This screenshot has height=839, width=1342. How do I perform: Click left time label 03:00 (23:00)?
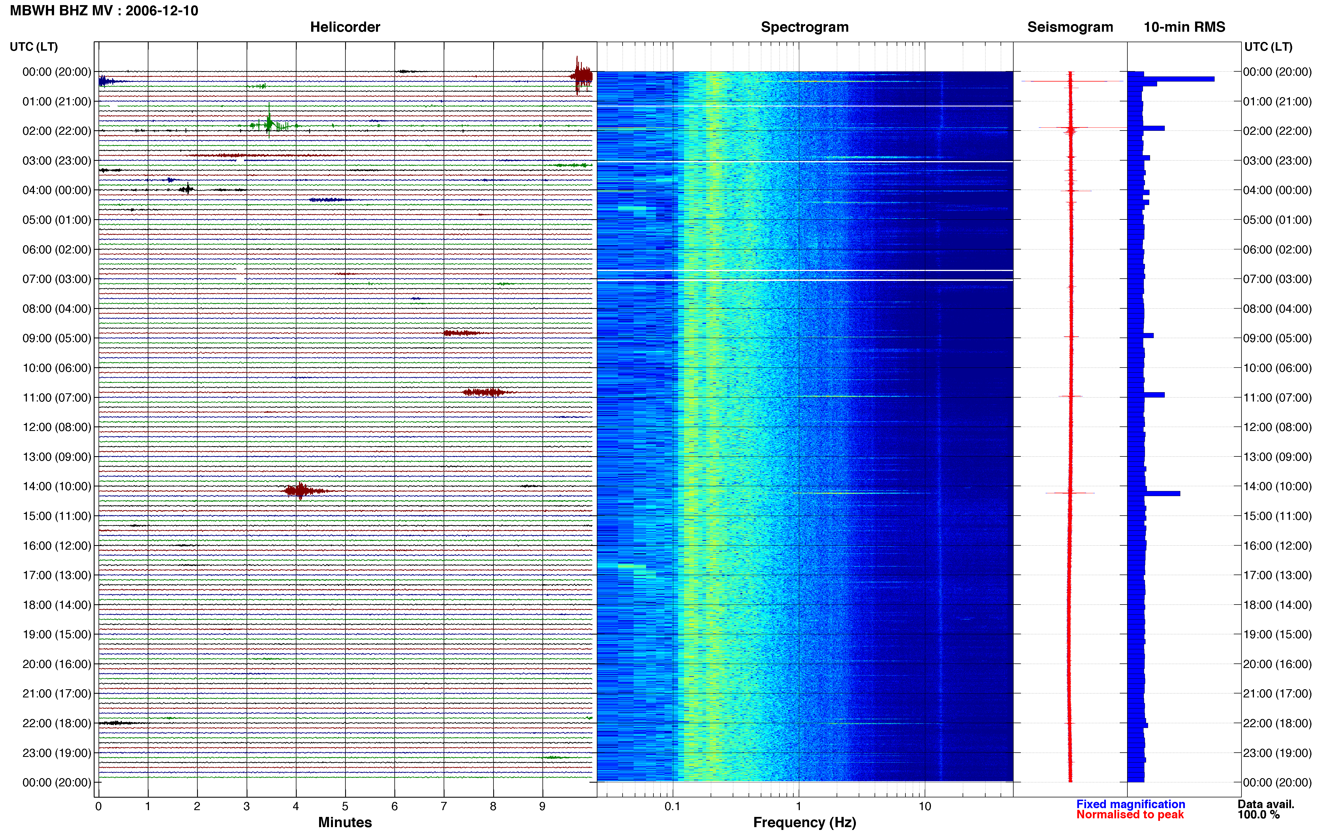57,161
